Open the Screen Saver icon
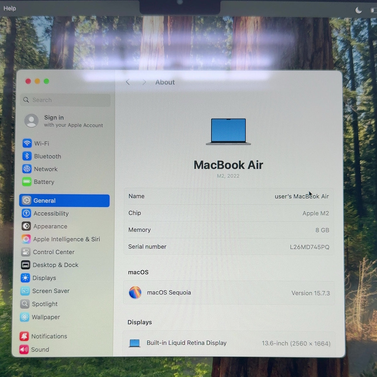 click(x=25, y=291)
